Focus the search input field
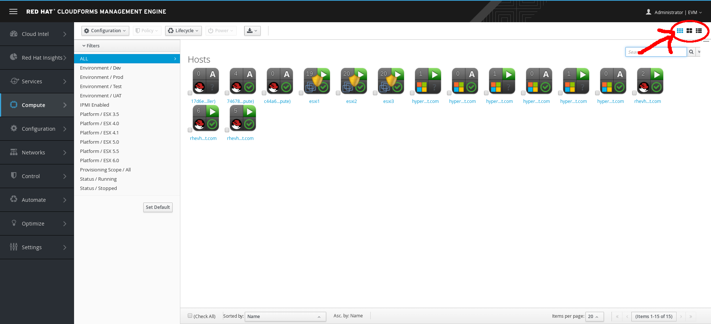 click(x=656, y=52)
